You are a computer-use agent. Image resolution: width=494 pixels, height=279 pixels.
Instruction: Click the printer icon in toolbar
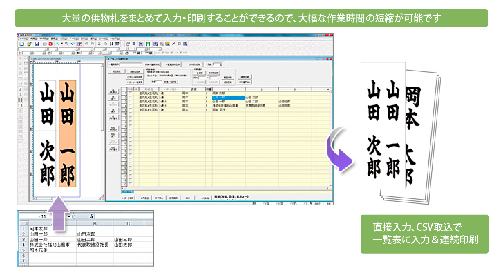point(45,44)
